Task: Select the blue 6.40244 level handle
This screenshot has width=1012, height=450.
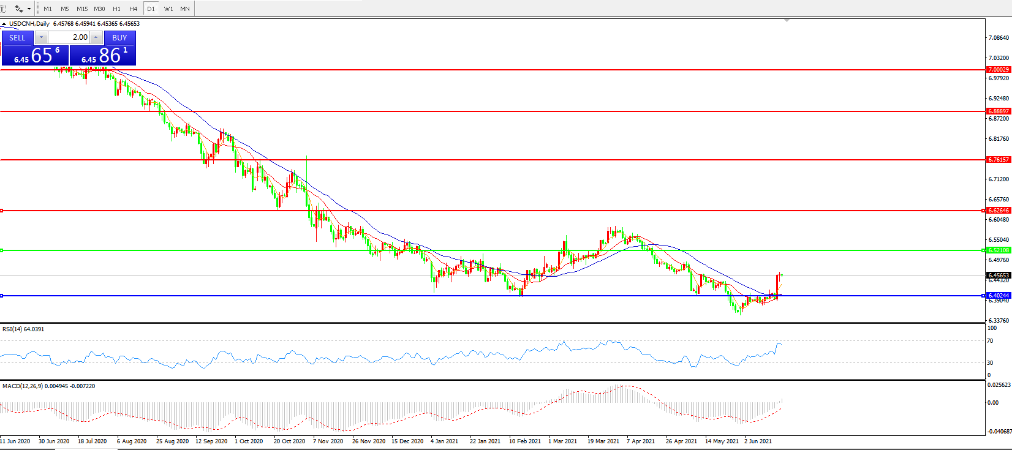Action: pos(2,296)
